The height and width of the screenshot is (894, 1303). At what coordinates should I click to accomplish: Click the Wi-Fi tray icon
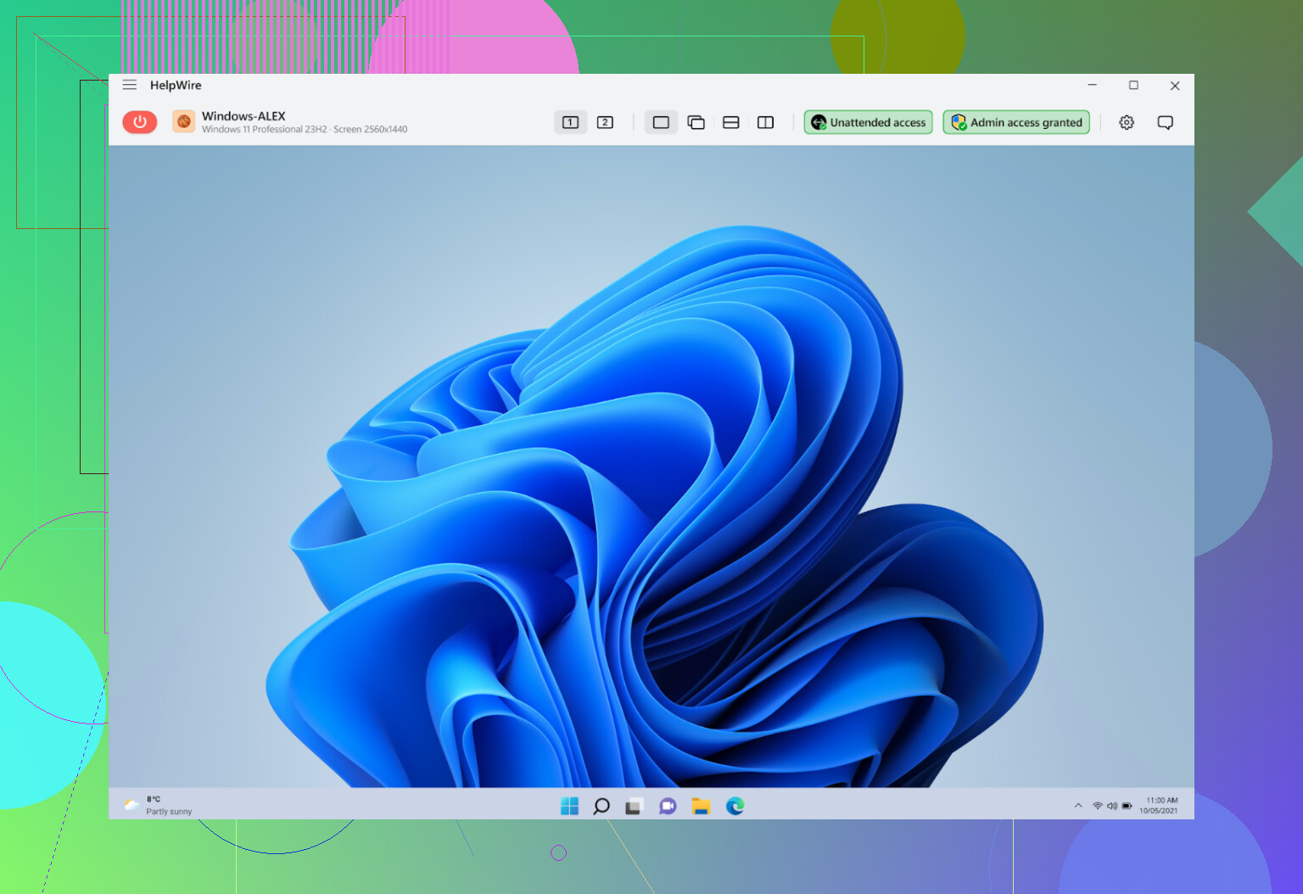1098,806
